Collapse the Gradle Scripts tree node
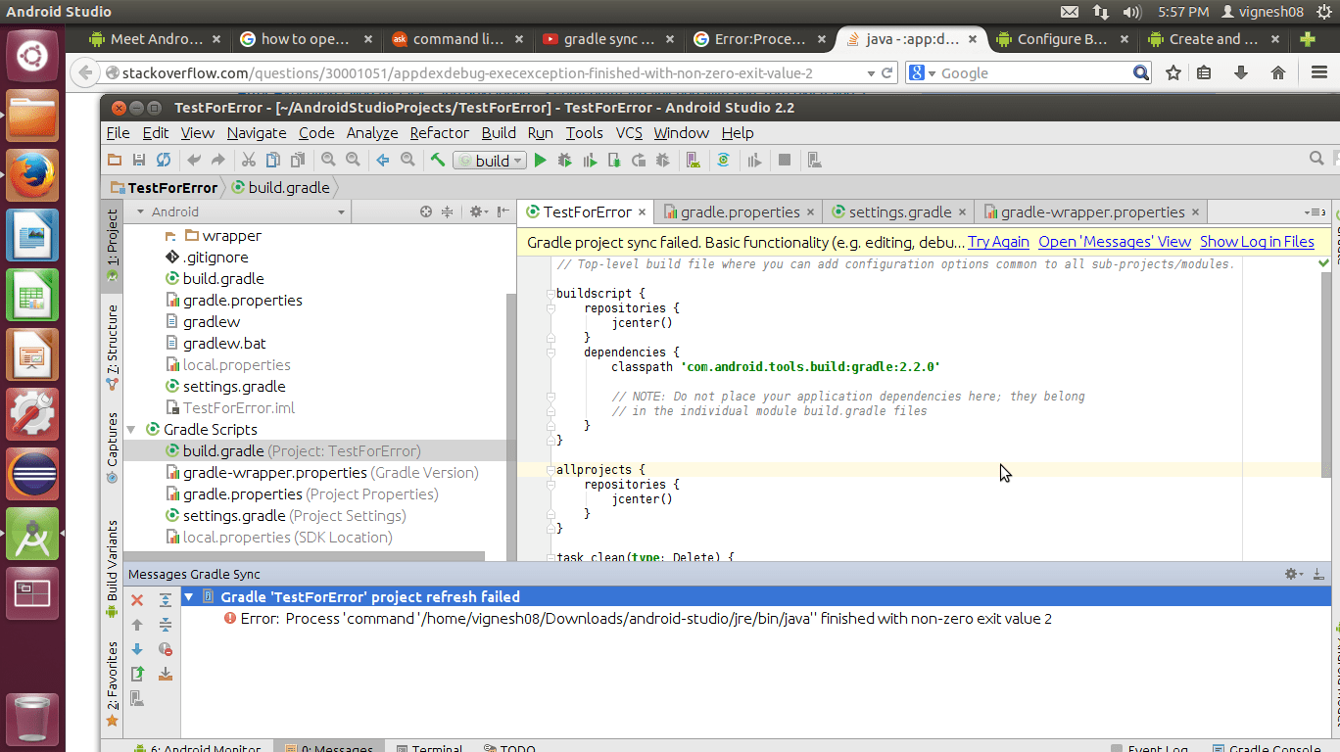 (x=131, y=429)
